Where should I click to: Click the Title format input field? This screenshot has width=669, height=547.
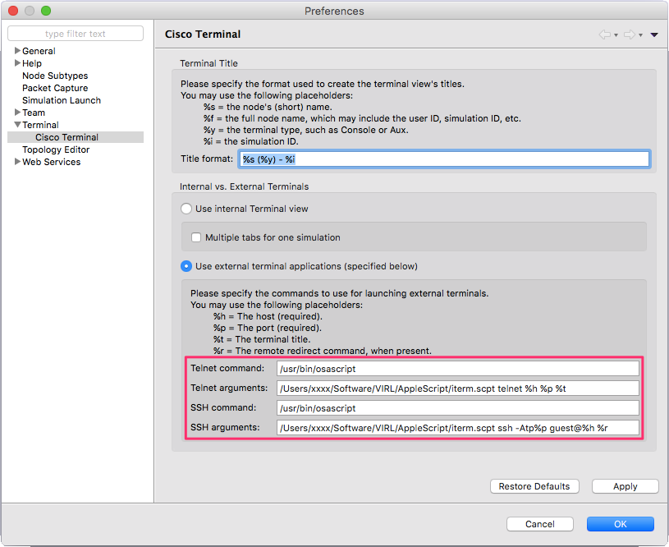[x=444, y=159]
